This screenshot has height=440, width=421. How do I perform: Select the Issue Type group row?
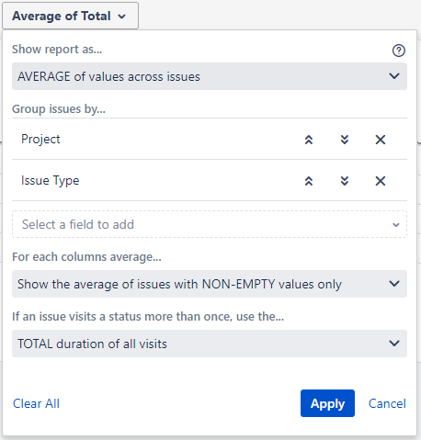[x=210, y=180]
